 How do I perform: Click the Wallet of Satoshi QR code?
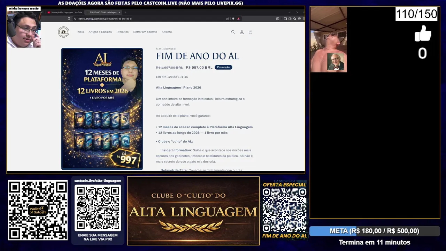point(38,210)
